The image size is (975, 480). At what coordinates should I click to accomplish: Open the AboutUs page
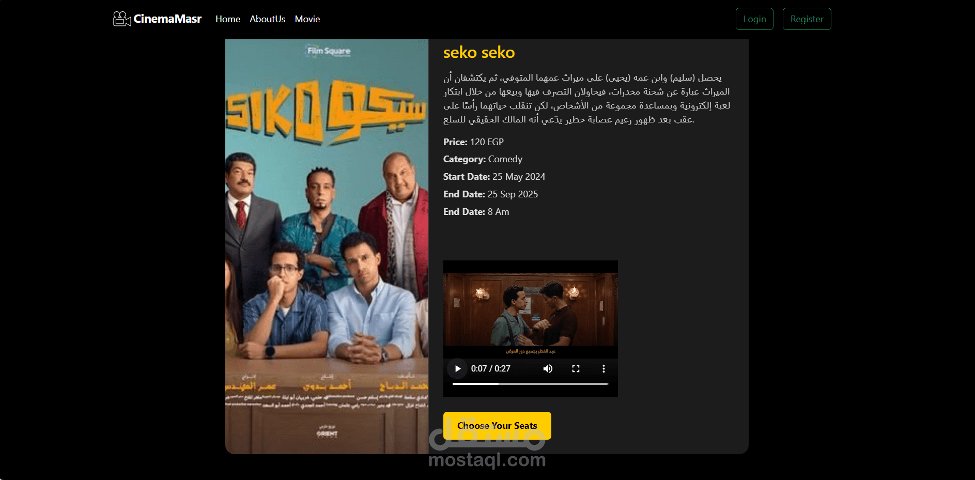[x=267, y=19]
